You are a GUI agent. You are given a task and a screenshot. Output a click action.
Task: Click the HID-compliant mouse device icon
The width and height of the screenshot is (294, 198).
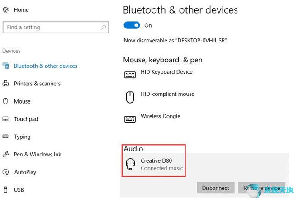click(x=130, y=97)
